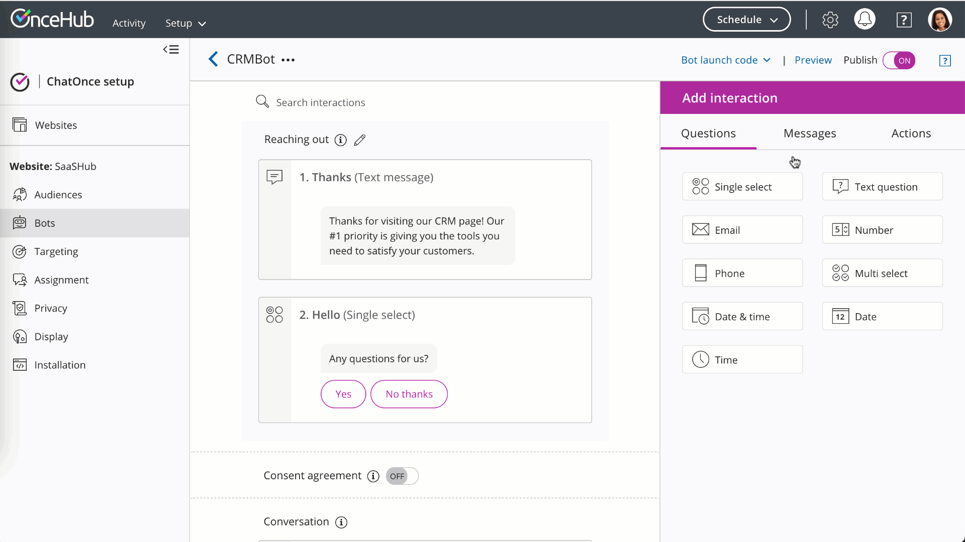Click the pencil icon beside Reaching out
The image size is (965, 542).
pos(360,140)
